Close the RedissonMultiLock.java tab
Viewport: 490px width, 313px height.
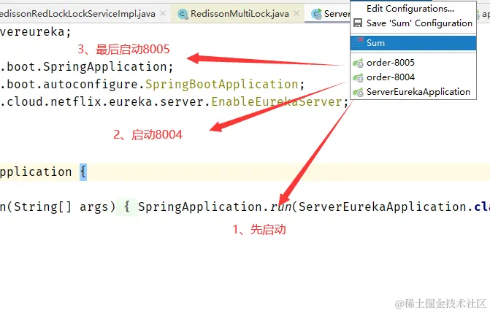[296, 13]
